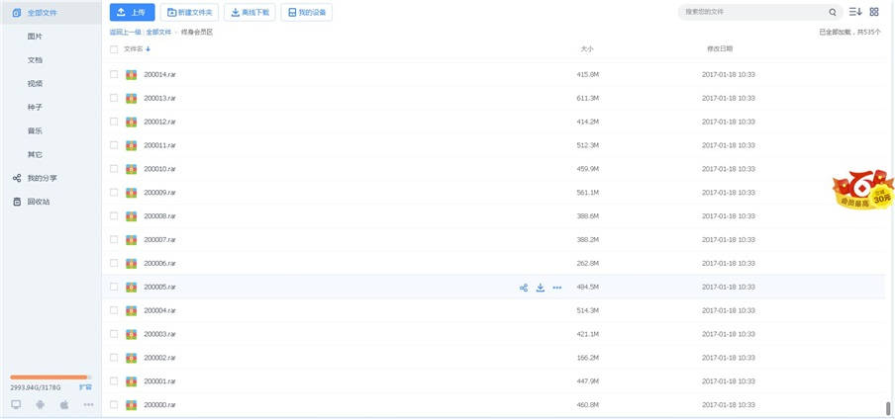This screenshot has height=419, width=895.
Task: Open 回收站 recycle bin in sidebar
Action: click(x=38, y=202)
